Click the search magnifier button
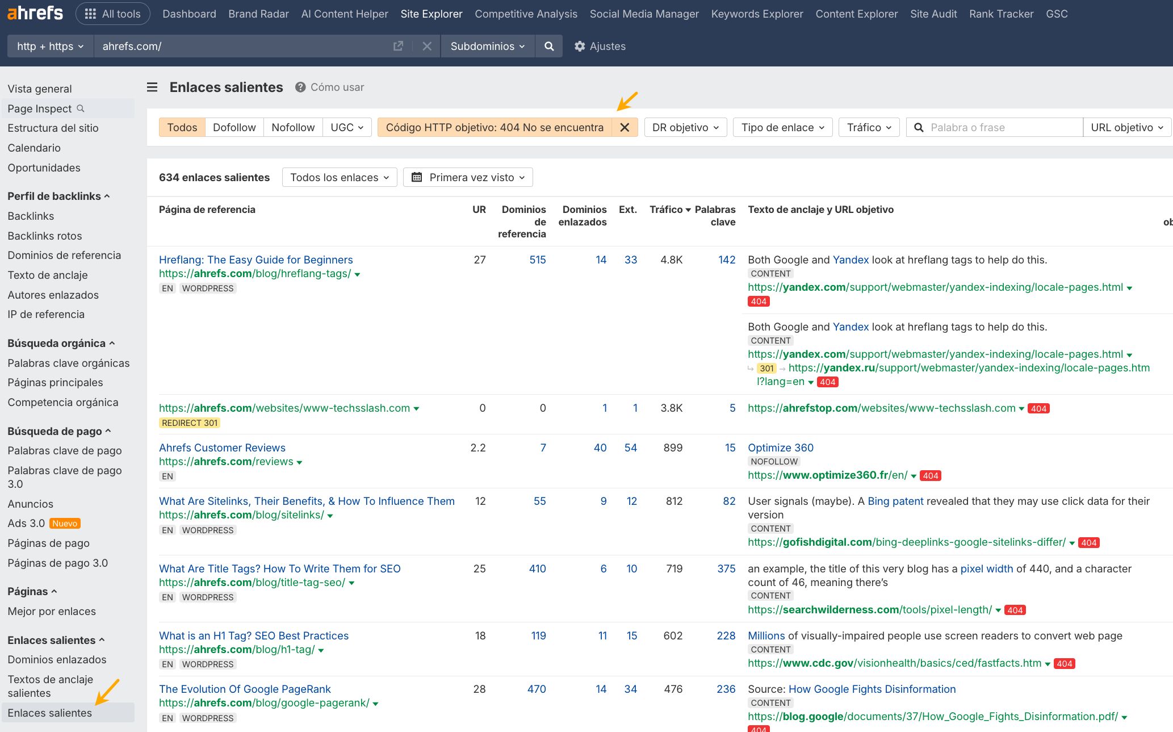1173x732 pixels. pyautogui.click(x=548, y=47)
